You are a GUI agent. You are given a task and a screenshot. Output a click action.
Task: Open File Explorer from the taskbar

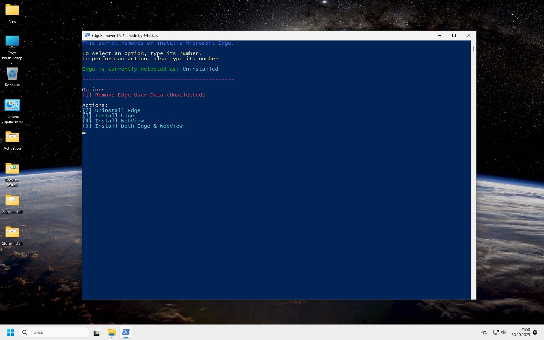112,332
